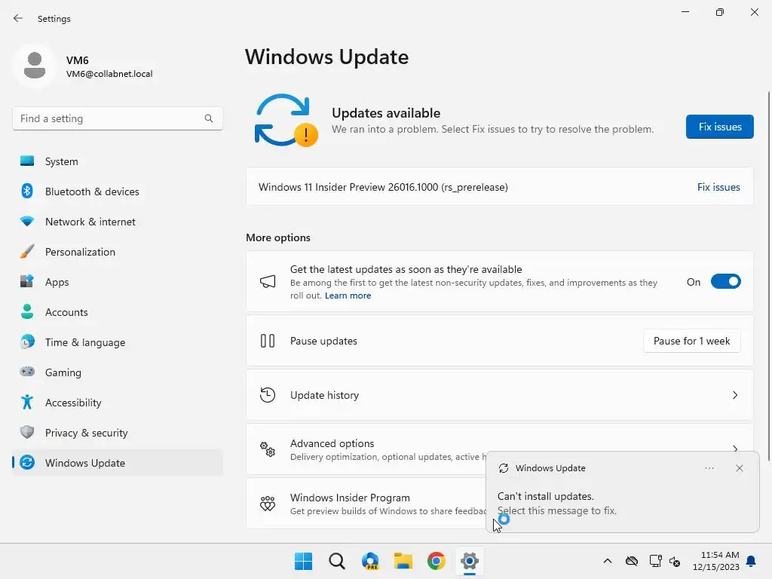The height and width of the screenshot is (579, 772).
Task: Expand the Advanced options chevron
Action: pyautogui.click(x=735, y=448)
